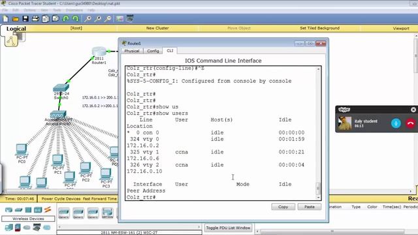418x235 pixels.
Task: Open the Drawing Palette toolbar icon
Action: click(120, 19)
